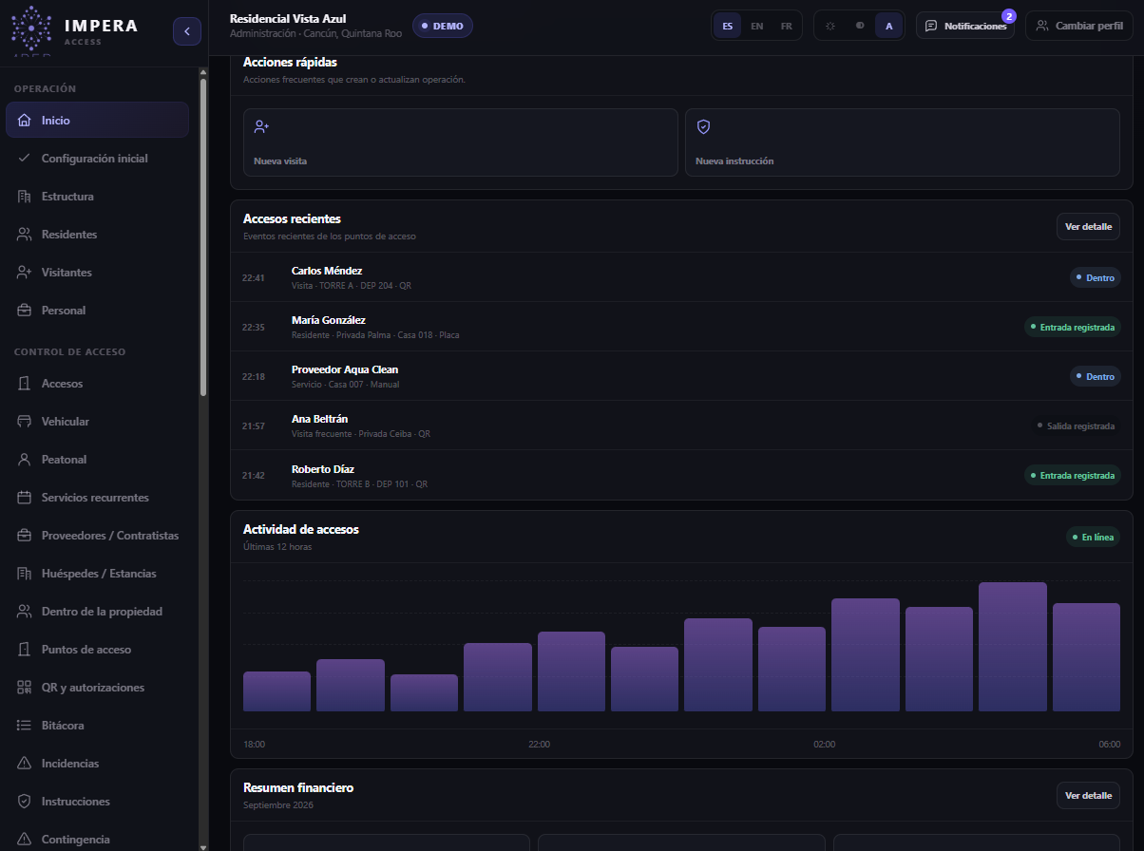Click the Instrucciones shield icon in sidebar

25,802
